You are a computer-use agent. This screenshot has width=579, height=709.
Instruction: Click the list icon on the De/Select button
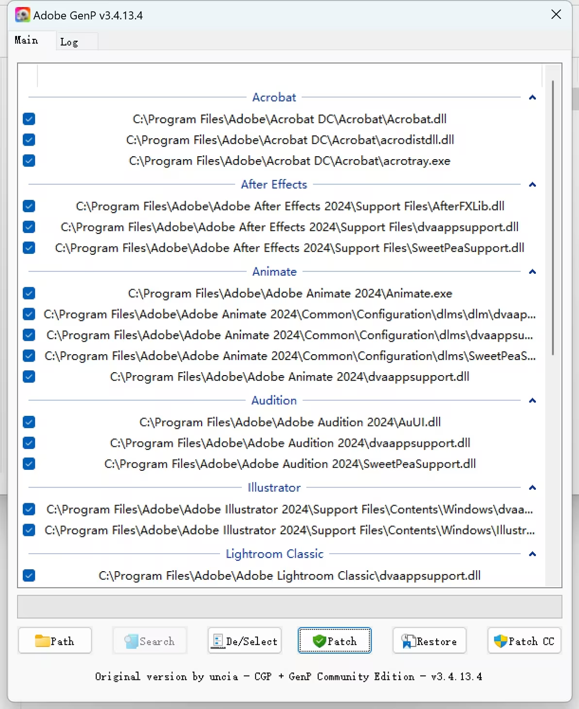tap(218, 641)
